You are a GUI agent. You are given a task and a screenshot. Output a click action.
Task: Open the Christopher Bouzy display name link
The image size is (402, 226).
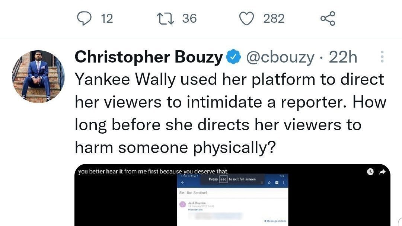(x=149, y=57)
